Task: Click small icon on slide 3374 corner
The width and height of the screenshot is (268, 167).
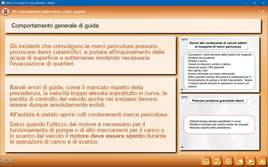Action: (x=182, y=147)
